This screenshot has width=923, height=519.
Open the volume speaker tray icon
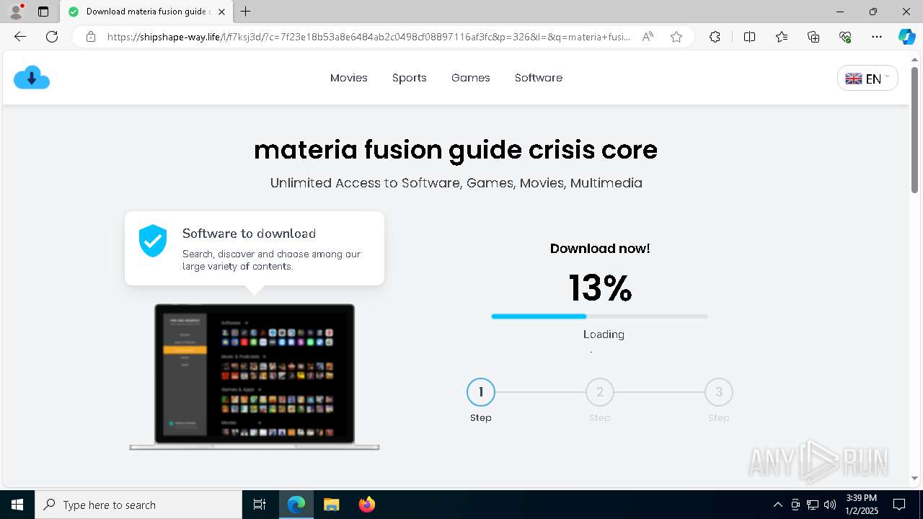point(830,505)
